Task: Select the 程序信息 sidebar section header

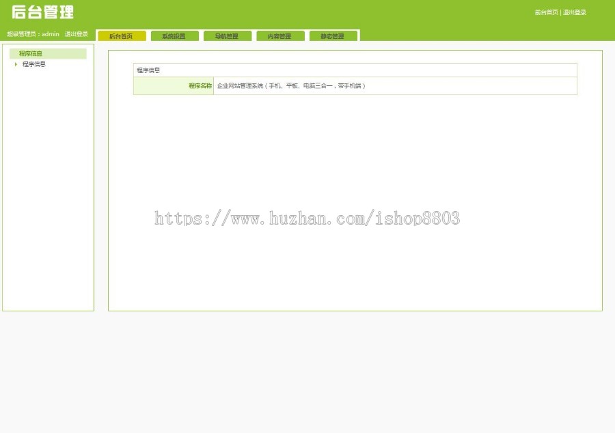Action: (48, 54)
